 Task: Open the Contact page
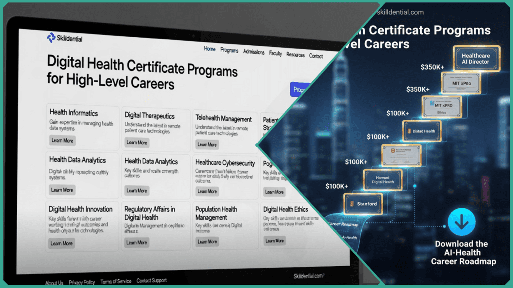click(316, 56)
